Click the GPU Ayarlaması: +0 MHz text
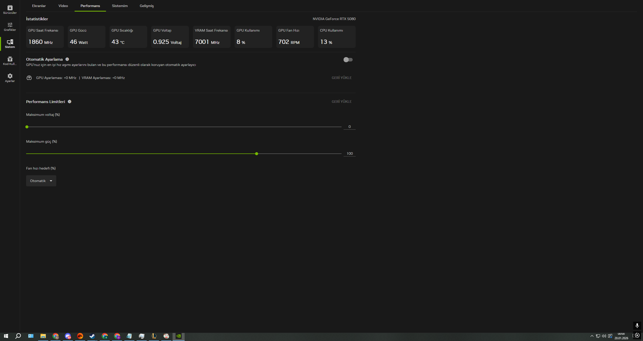Image resolution: width=643 pixels, height=341 pixels. point(56,78)
